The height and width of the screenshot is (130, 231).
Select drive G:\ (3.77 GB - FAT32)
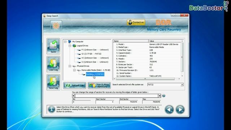coord(91,54)
